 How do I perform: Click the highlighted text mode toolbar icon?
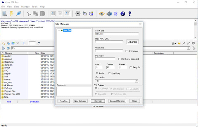coord(67,13)
